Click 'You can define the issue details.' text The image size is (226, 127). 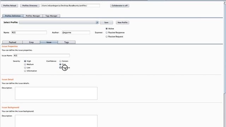(x=16, y=83)
